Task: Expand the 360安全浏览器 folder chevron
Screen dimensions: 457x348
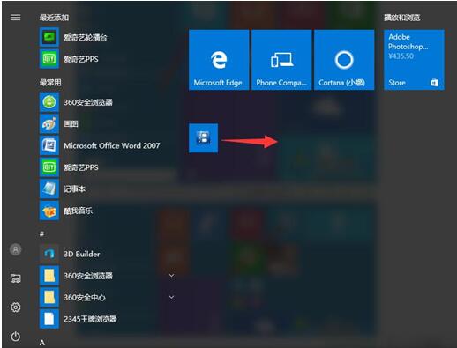Action: (172, 276)
